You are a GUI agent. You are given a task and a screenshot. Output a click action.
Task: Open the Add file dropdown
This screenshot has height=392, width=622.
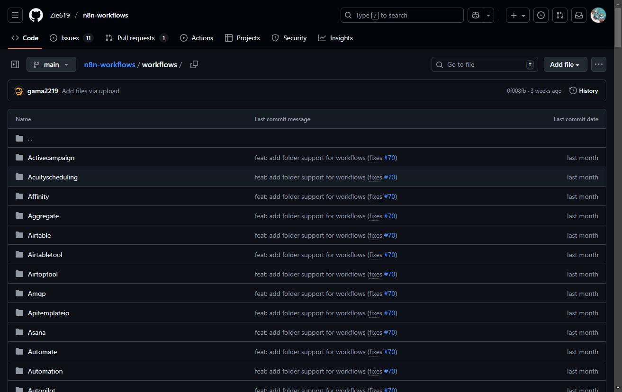tap(566, 64)
